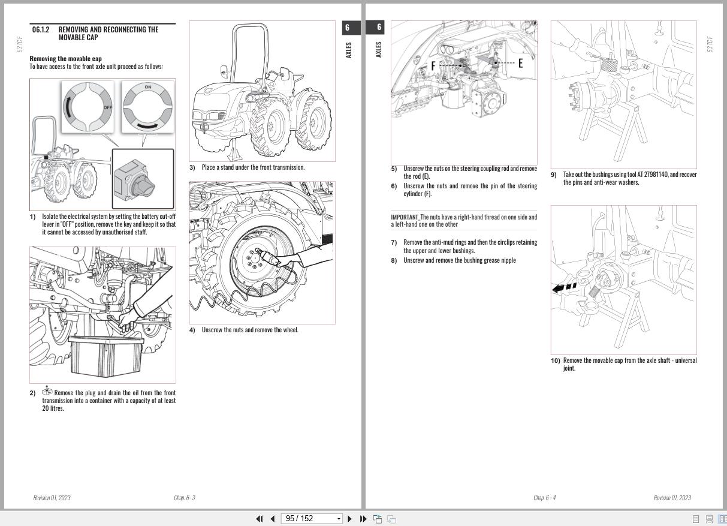Go to the first page
The height and width of the screenshot is (526, 727).
[x=260, y=519]
